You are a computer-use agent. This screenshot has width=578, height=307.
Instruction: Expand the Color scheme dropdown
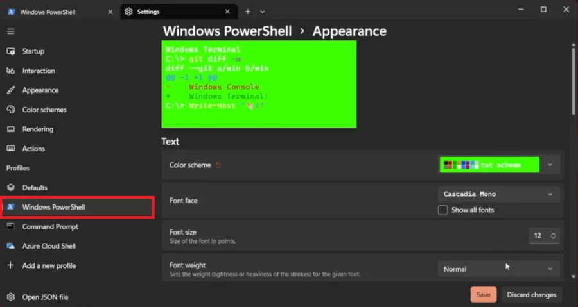click(x=550, y=165)
